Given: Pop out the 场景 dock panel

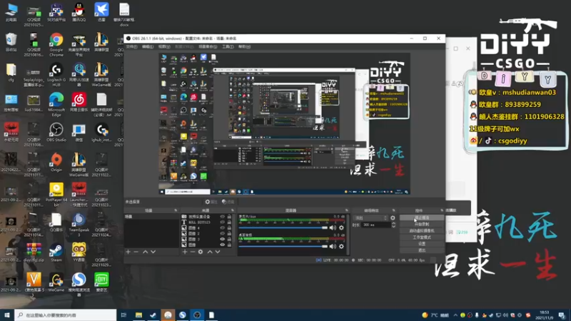Looking at the screenshot, I should [176, 210].
